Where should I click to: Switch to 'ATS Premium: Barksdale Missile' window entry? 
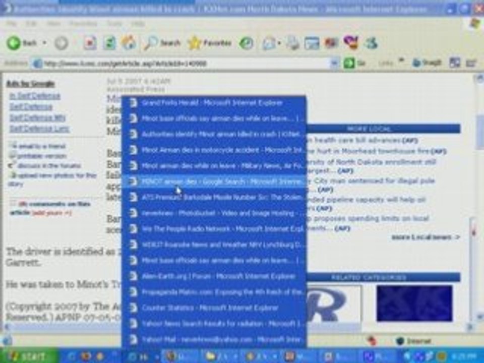(x=214, y=197)
